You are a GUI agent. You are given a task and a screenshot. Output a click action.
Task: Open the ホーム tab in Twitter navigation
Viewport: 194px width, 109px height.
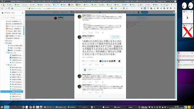tap(56, 12)
